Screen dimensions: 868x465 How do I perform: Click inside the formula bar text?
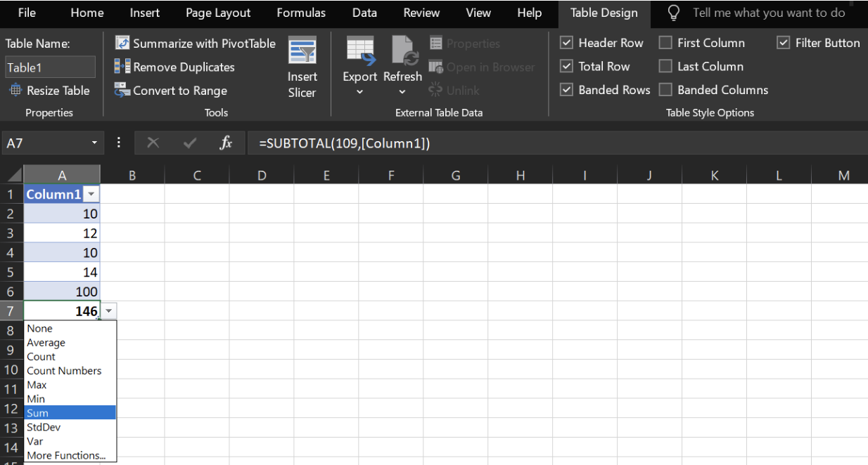click(x=344, y=143)
